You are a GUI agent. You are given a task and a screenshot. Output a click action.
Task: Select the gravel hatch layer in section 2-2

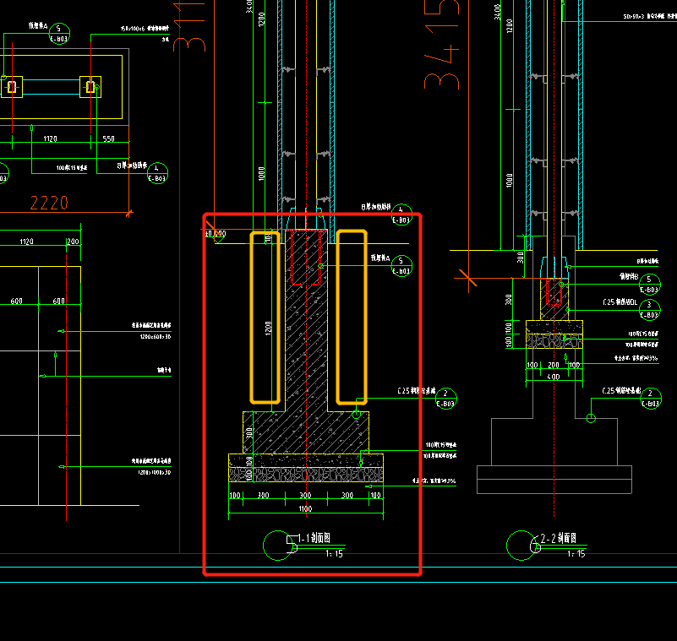click(x=554, y=341)
